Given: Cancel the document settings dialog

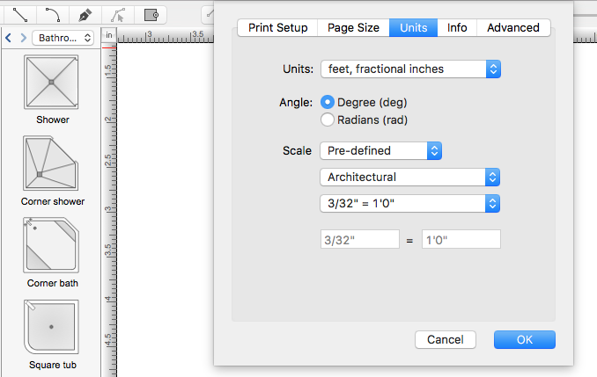Looking at the screenshot, I should [x=446, y=339].
